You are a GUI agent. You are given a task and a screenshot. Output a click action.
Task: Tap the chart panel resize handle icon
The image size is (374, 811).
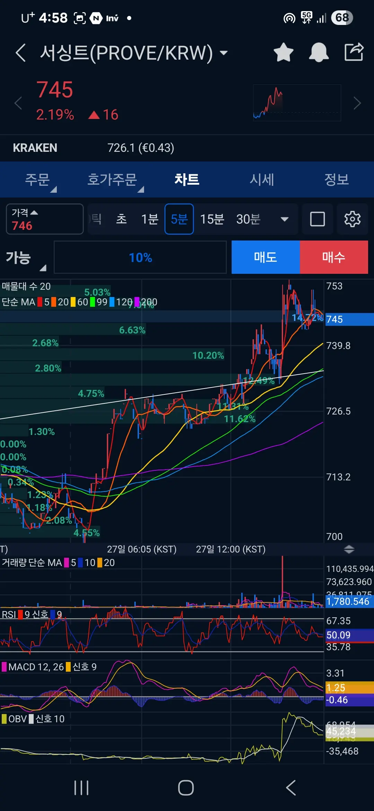pyautogui.click(x=349, y=549)
